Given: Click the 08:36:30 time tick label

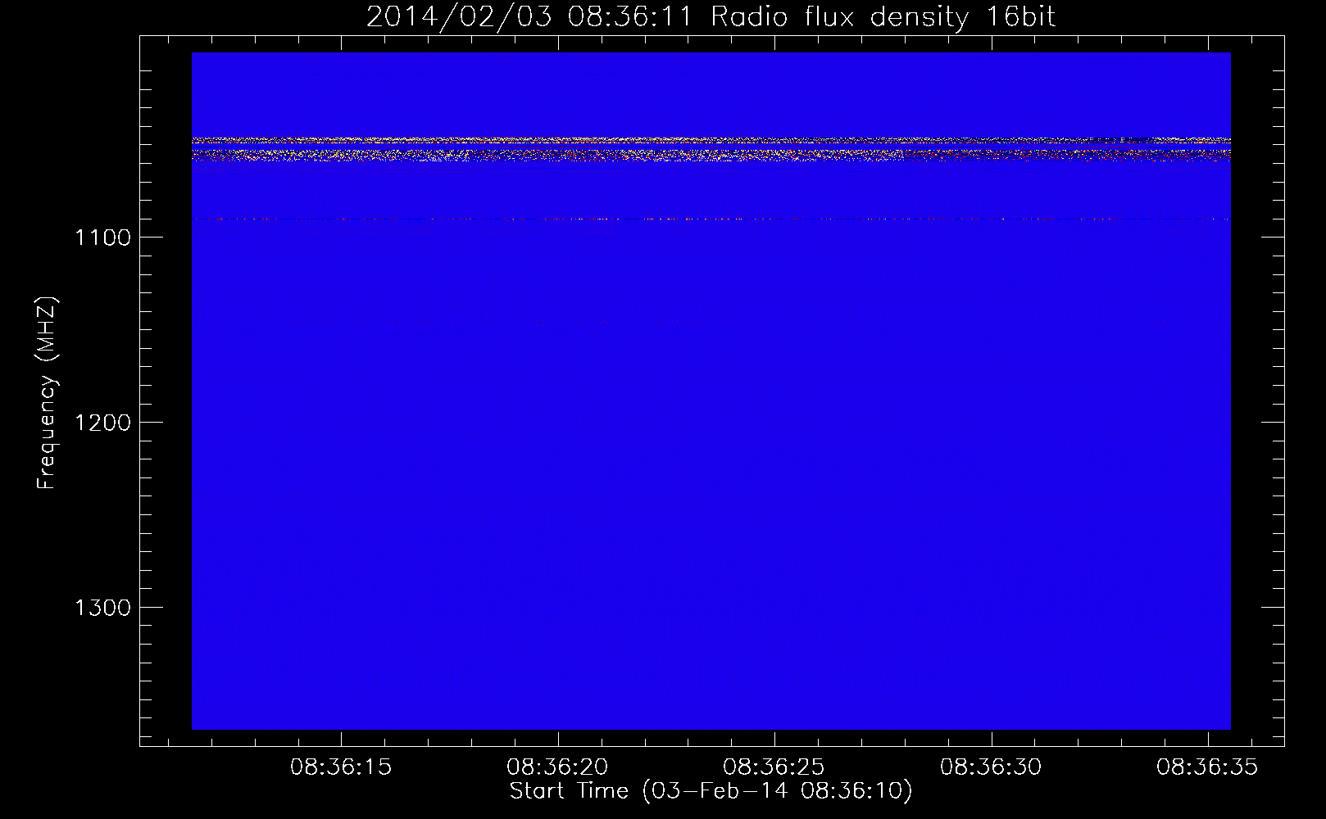Looking at the screenshot, I should click(991, 767).
